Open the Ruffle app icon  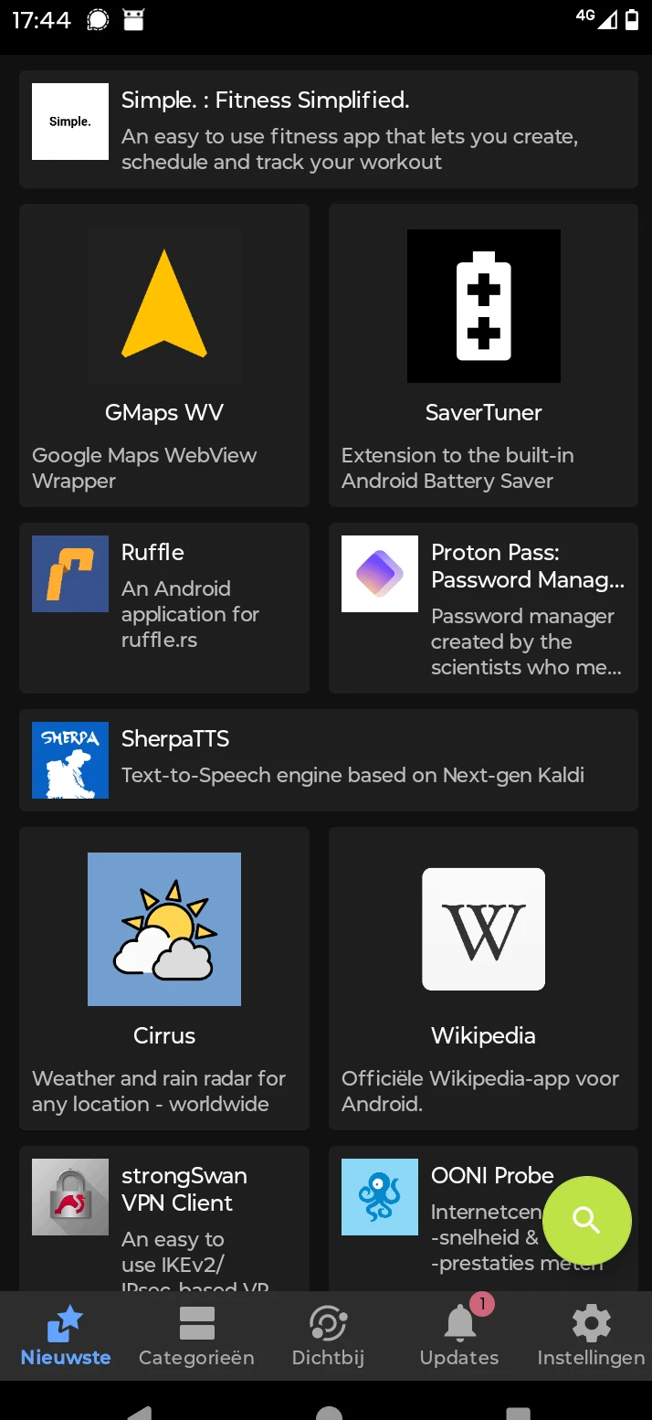click(x=70, y=574)
